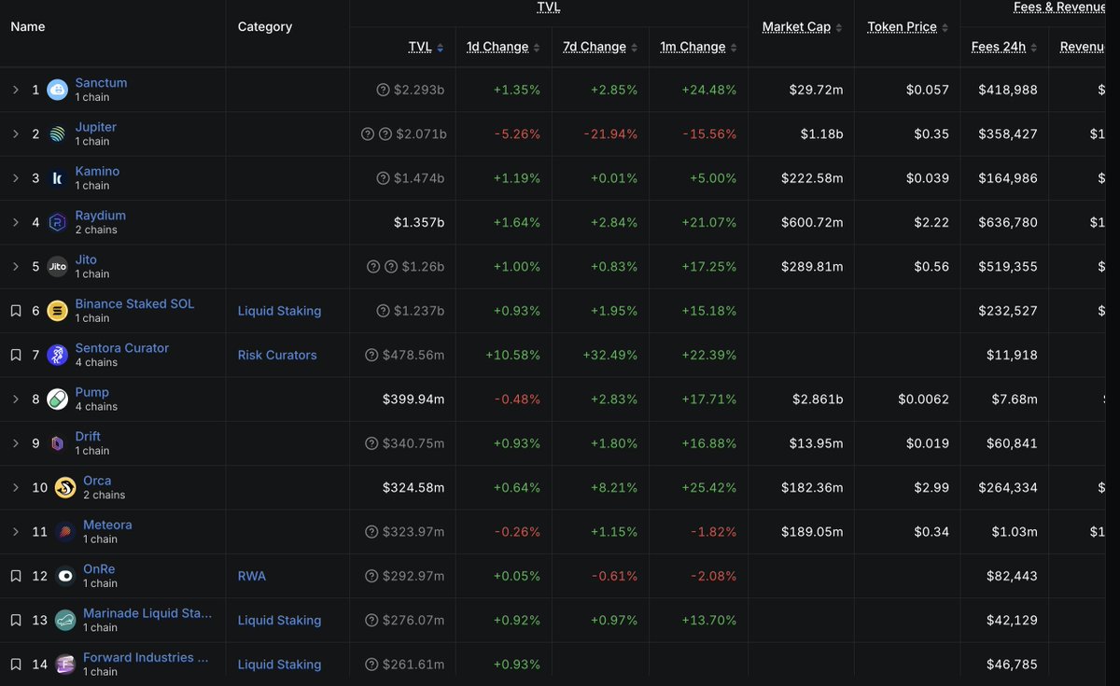Image resolution: width=1120 pixels, height=686 pixels.
Task: Sort by 1m Change column header
Action: pyautogui.click(x=698, y=47)
